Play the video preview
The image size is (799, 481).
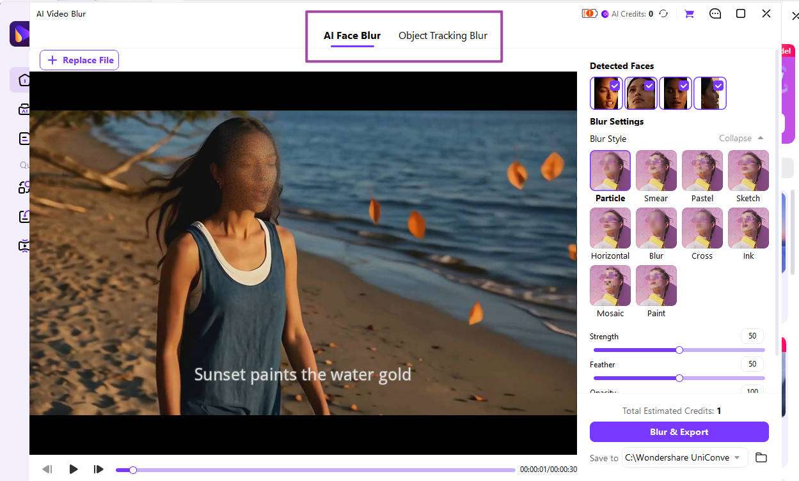point(74,470)
